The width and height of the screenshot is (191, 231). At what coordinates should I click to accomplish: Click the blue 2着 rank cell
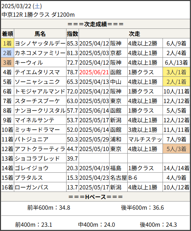[x=7, y=53]
